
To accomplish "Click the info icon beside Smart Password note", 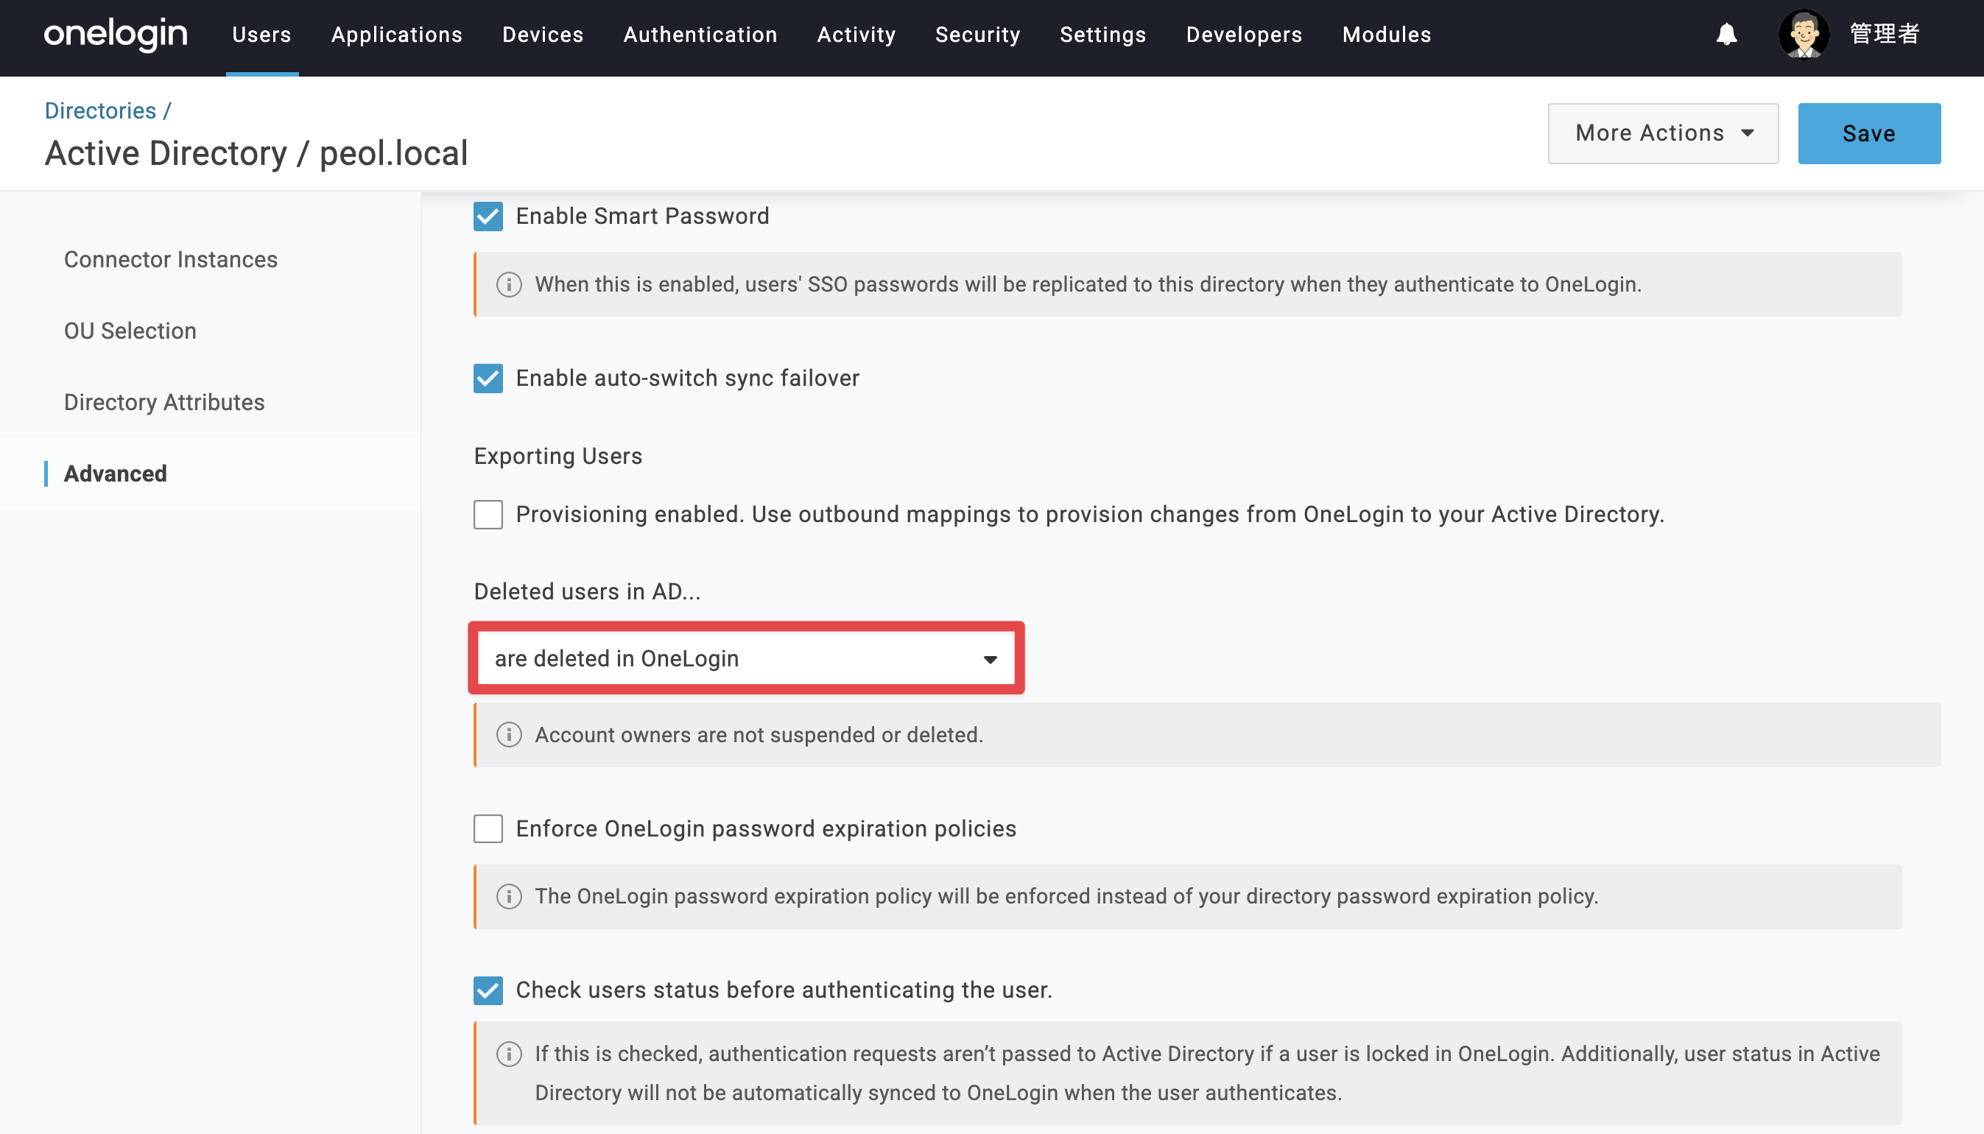I will pyautogui.click(x=509, y=284).
